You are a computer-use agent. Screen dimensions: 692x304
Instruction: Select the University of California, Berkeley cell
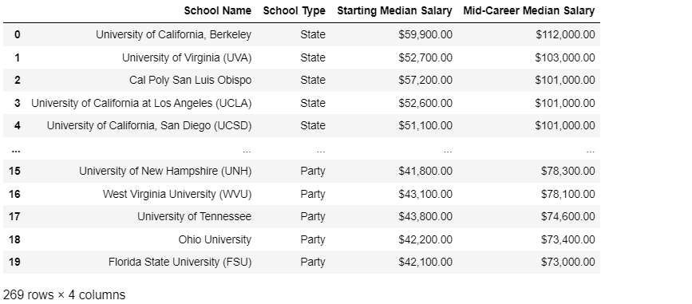tap(173, 34)
